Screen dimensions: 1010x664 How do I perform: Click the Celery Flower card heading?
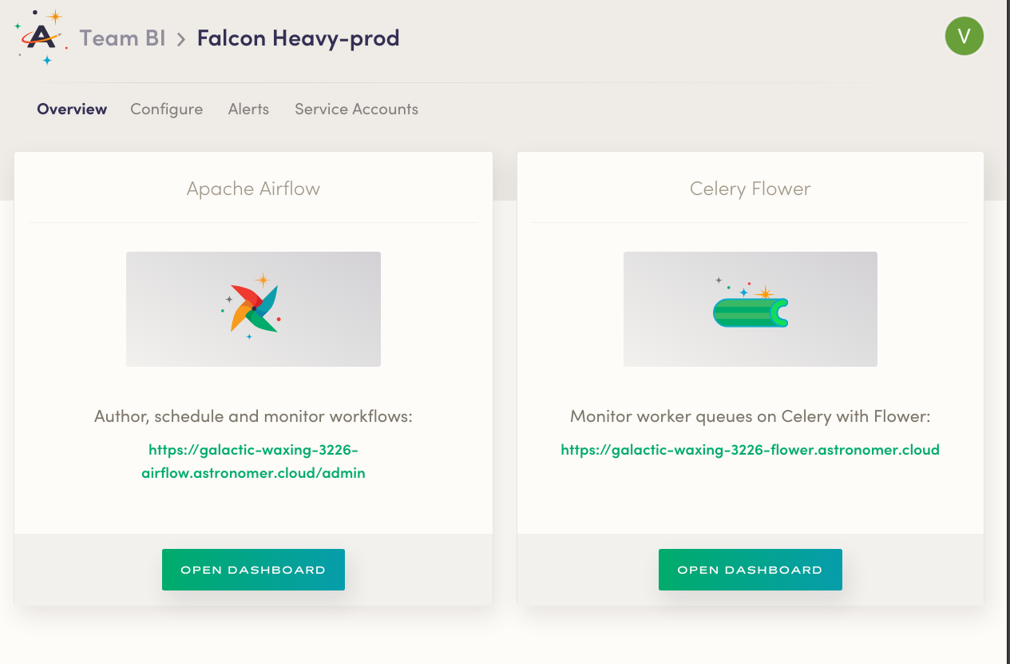point(750,189)
